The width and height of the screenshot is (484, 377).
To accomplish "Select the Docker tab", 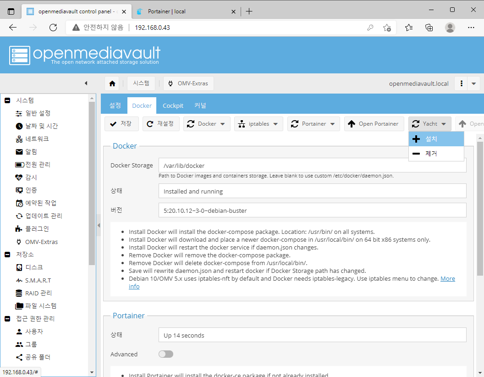I will click(142, 105).
